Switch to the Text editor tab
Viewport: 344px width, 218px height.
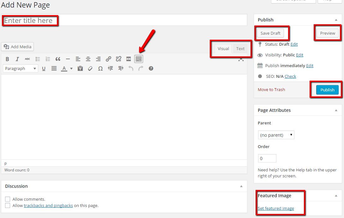[x=240, y=49]
